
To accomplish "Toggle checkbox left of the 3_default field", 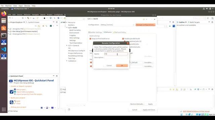I will [91, 62].
